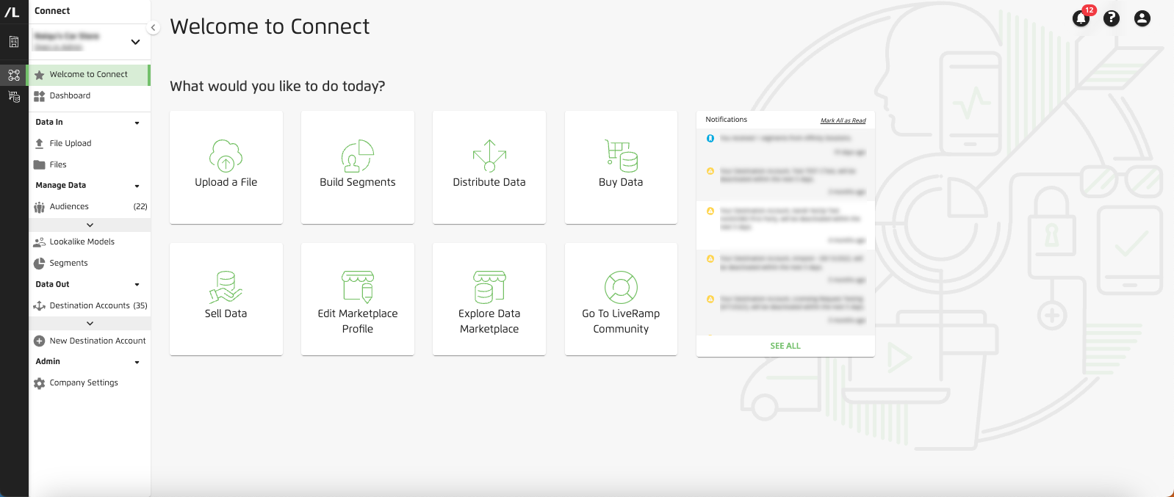The width and height of the screenshot is (1174, 497).
Task: Click the File Upload arrow icon
Action: pyautogui.click(x=40, y=144)
